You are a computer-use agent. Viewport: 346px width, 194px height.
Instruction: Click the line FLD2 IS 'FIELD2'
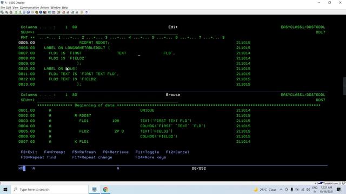(67, 58)
